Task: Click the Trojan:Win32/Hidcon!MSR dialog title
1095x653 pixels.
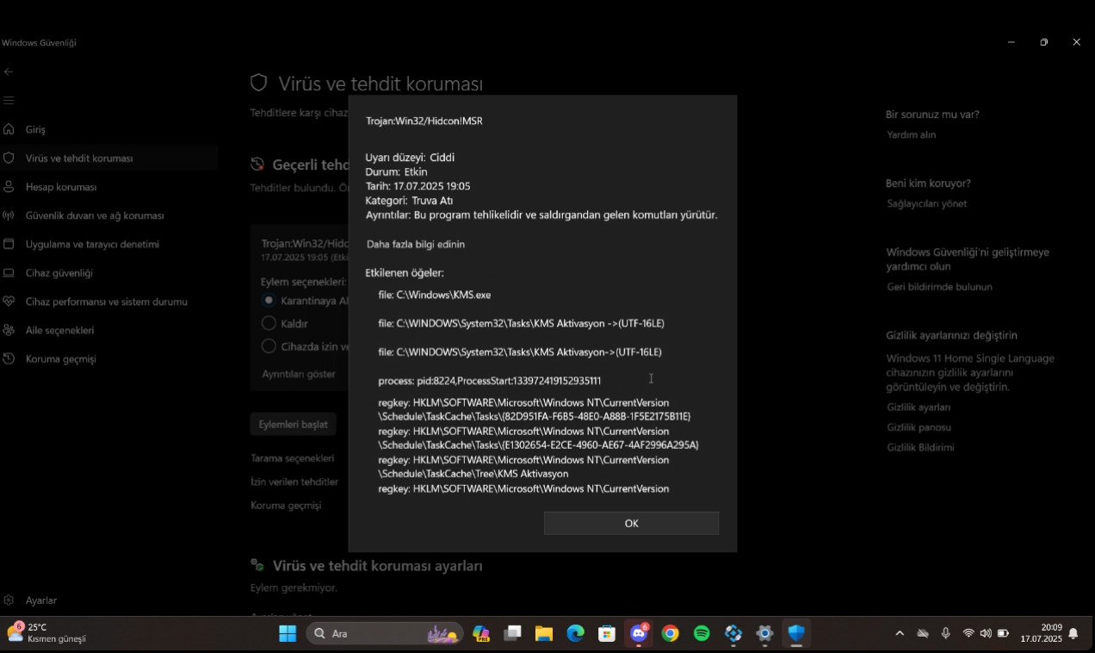Action: coord(424,121)
